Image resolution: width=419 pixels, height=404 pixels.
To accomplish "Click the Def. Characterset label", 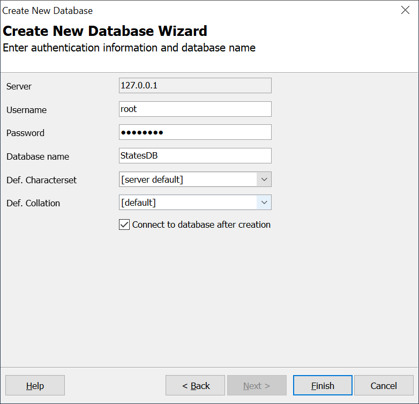I will (41, 180).
